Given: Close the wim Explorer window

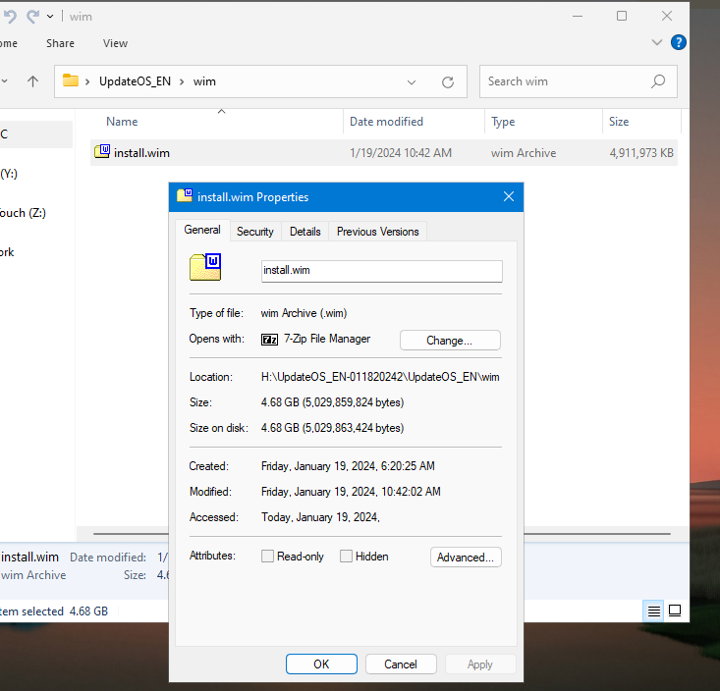Looking at the screenshot, I should click(667, 16).
